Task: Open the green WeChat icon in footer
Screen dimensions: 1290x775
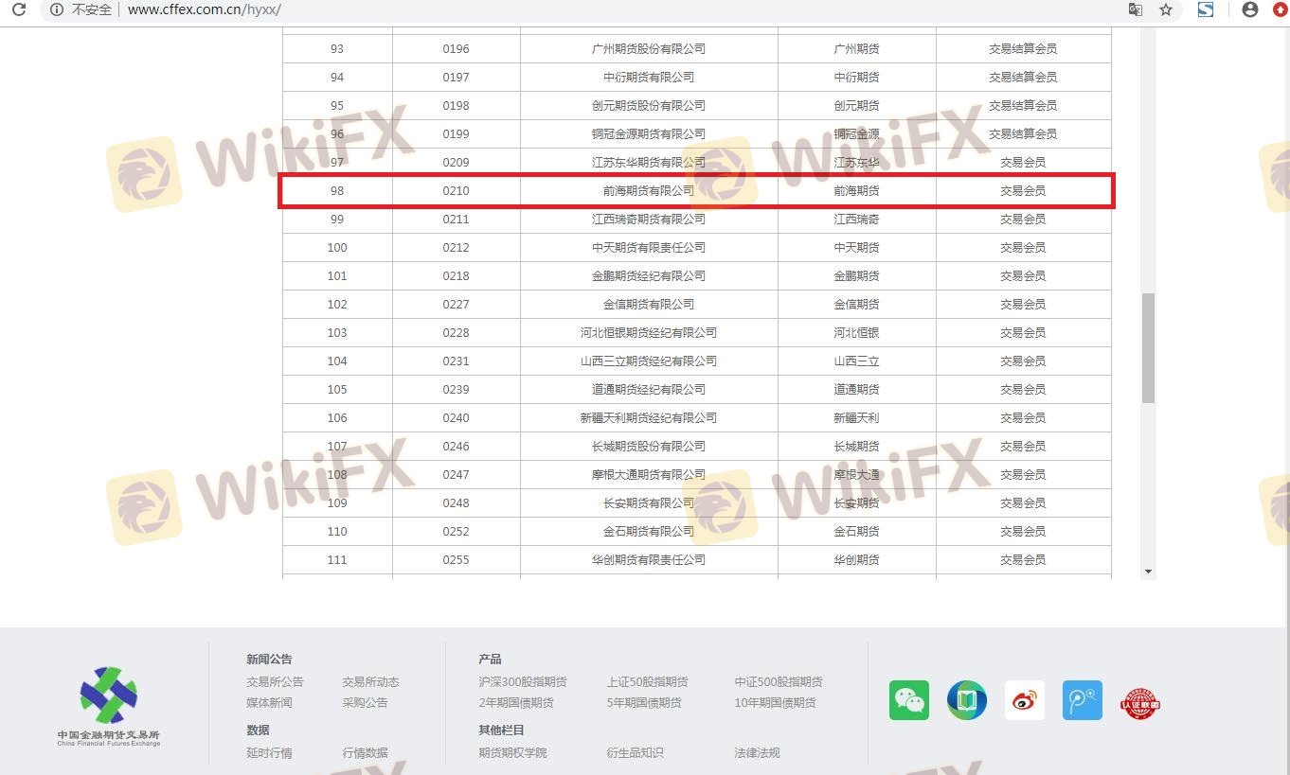Action: pos(908,700)
